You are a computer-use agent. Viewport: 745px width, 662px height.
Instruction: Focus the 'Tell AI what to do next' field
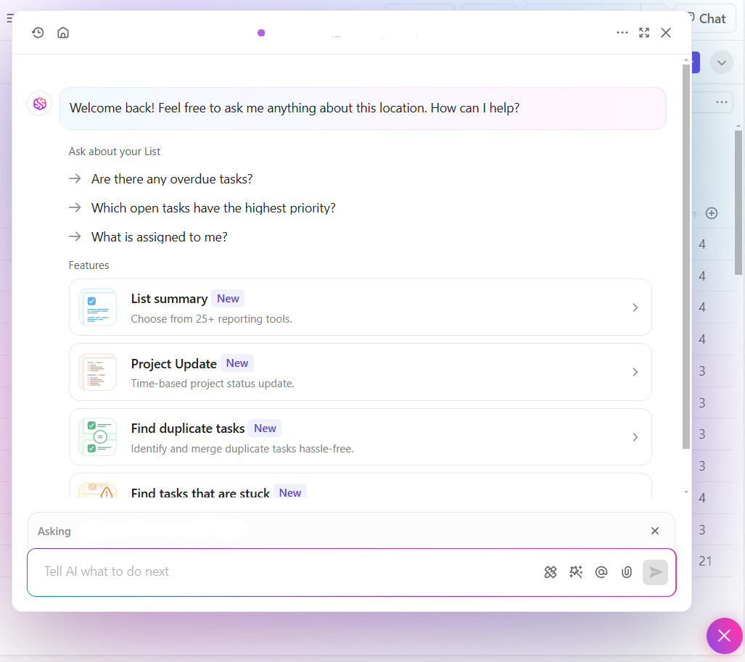(x=285, y=572)
